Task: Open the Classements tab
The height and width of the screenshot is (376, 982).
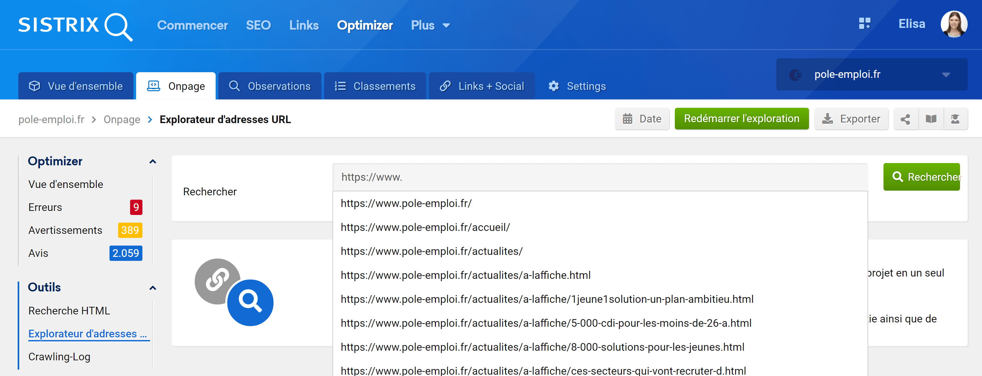Action: pyautogui.click(x=375, y=86)
